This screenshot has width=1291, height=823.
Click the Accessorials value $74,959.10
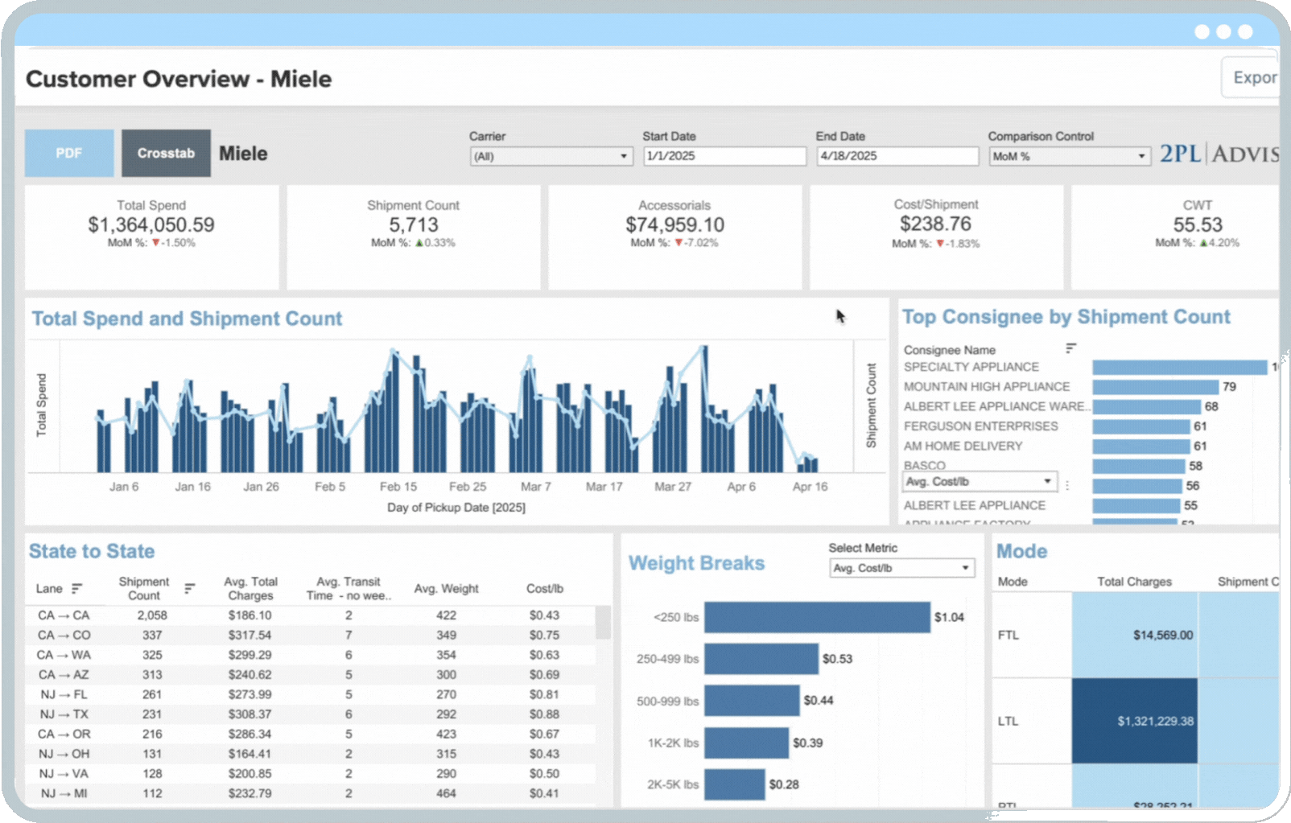click(675, 225)
